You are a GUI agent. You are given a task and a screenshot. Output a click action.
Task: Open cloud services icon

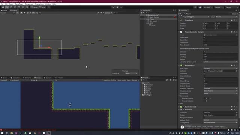point(200,7)
